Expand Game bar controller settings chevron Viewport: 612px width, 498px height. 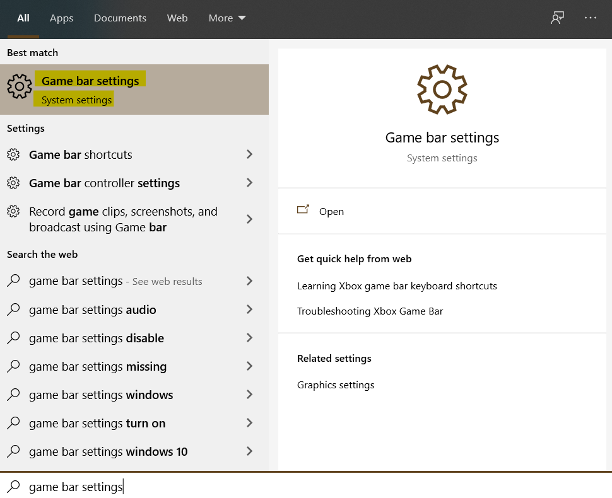coord(249,183)
